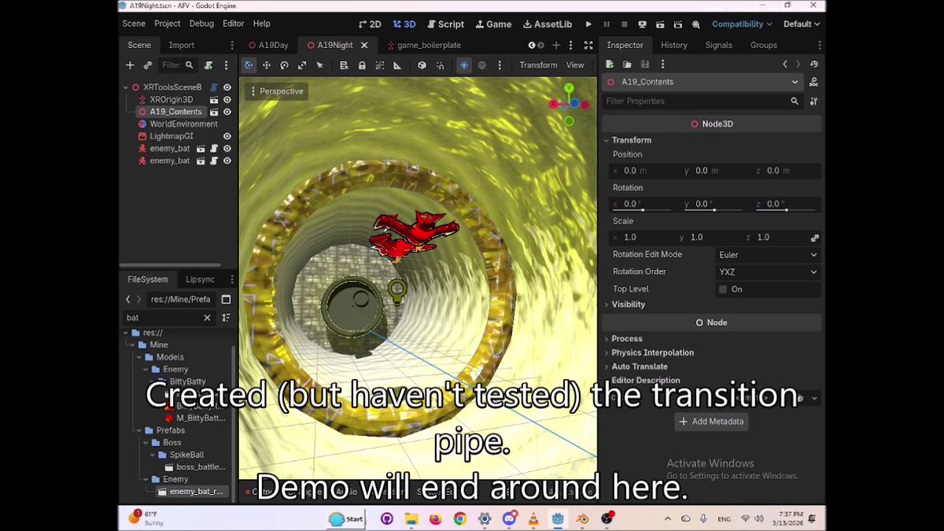Switch to the 2D workspace
Viewport: 944px width, 531px height.
[369, 24]
